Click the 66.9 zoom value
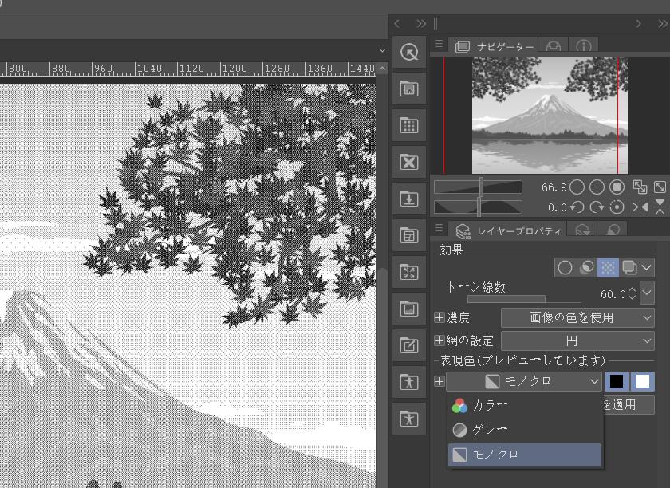The image size is (670, 488). [554, 187]
